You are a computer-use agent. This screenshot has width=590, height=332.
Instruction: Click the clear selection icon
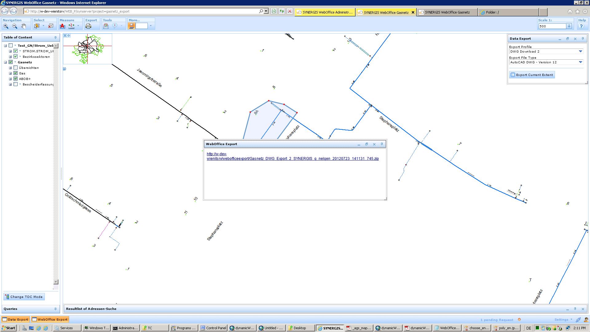[51, 26]
